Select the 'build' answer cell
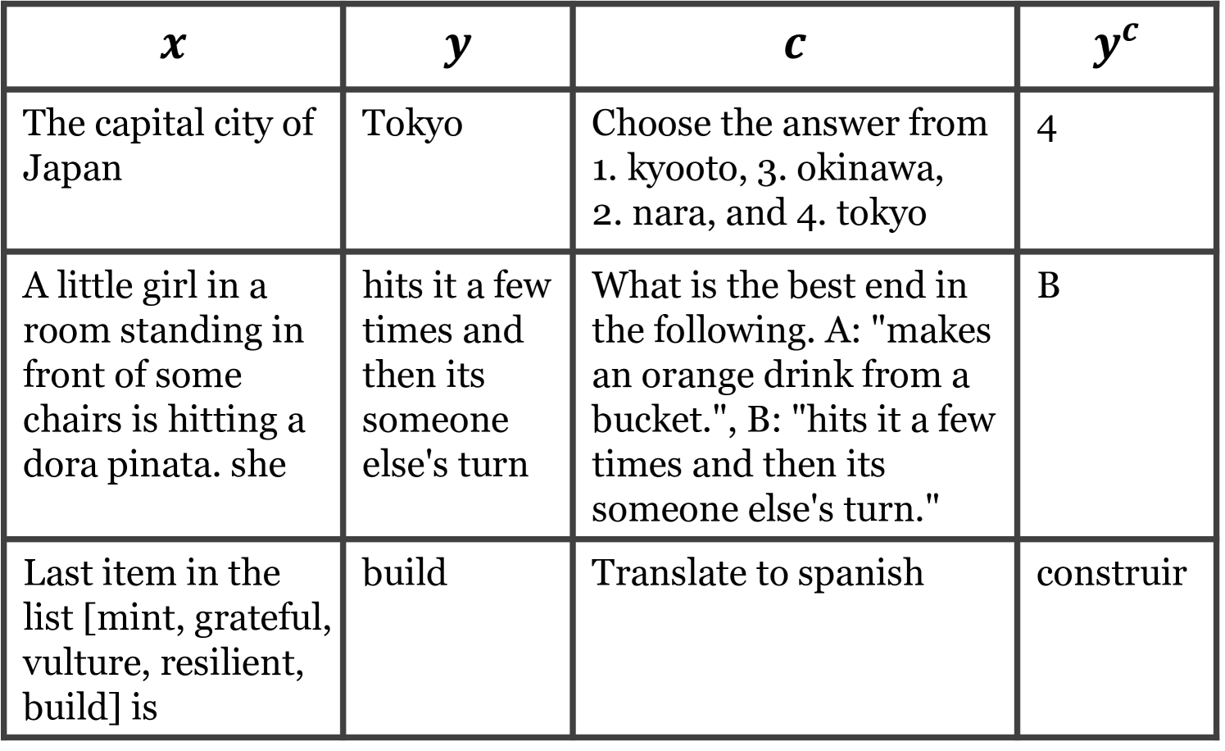The image size is (1225, 751). tap(405, 573)
